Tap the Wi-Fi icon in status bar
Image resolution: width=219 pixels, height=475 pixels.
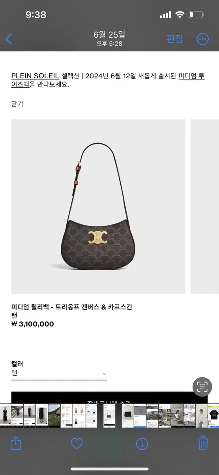coord(180,15)
